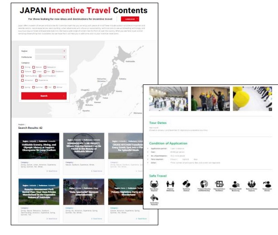This screenshot has height=235, width=278.
Task: Open the Cruise Kitchen card image
Action: point(126,146)
